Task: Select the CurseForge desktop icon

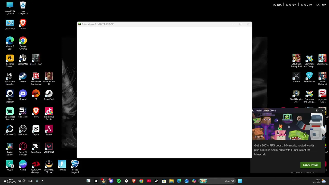Action: point(36,148)
